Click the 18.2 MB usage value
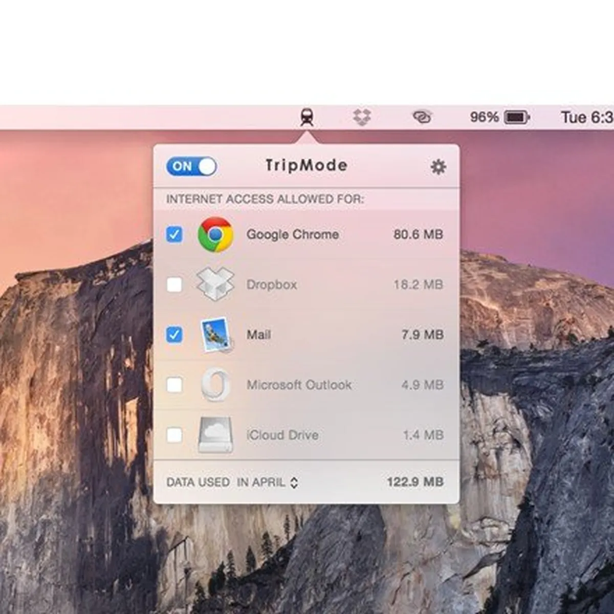This screenshot has height=614, width=614. (418, 284)
